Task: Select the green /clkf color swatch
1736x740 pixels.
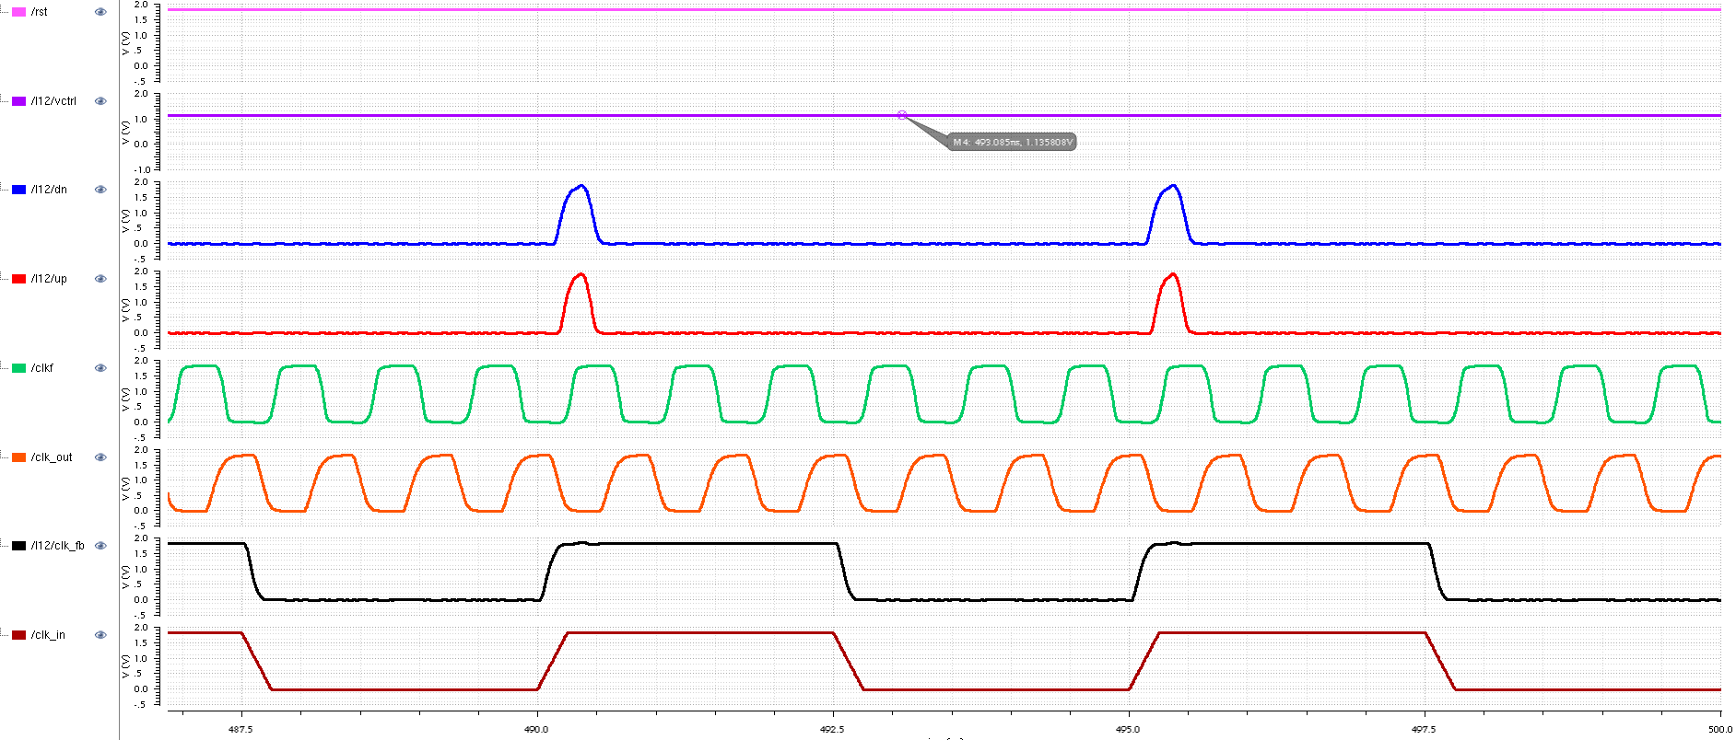Action: [18, 368]
